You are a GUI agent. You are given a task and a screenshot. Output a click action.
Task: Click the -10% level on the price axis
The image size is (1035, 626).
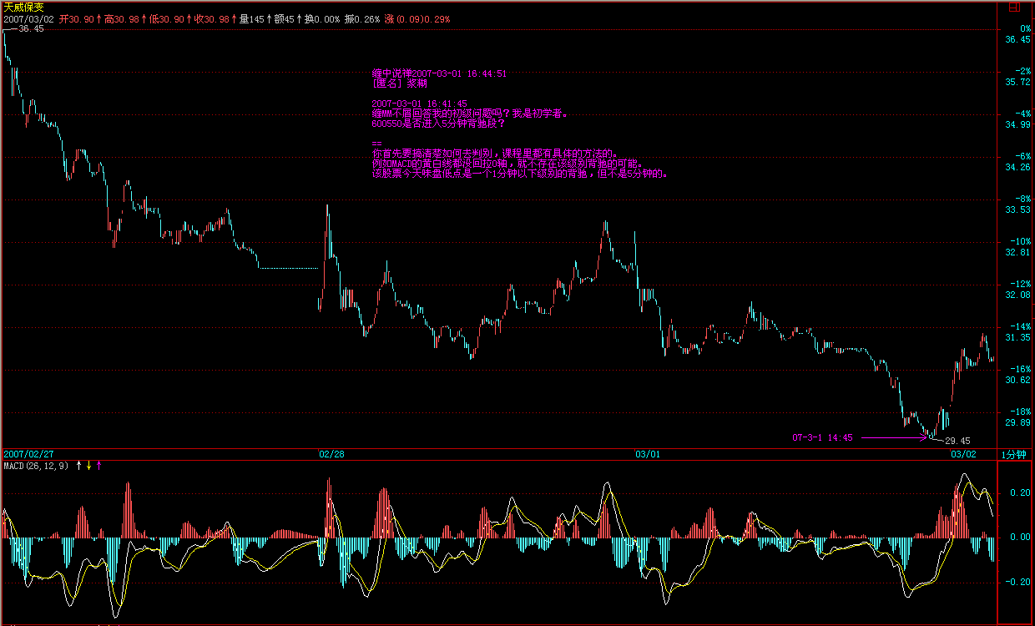[x=1018, y=241]
